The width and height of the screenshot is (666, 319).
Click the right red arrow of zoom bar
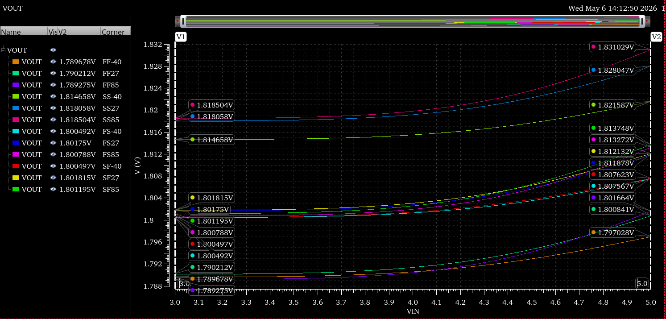tap(647, 21)
